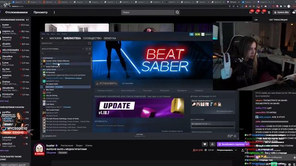Open Twitch Просмотр tab
This screenshot has width=296, height=166.
click(x=41, y=12)
